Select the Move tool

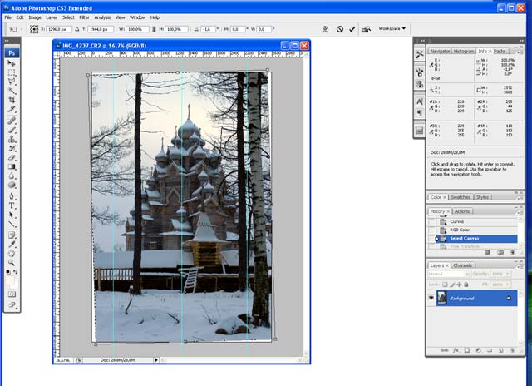pyautogui.click(x=12, y=63)
